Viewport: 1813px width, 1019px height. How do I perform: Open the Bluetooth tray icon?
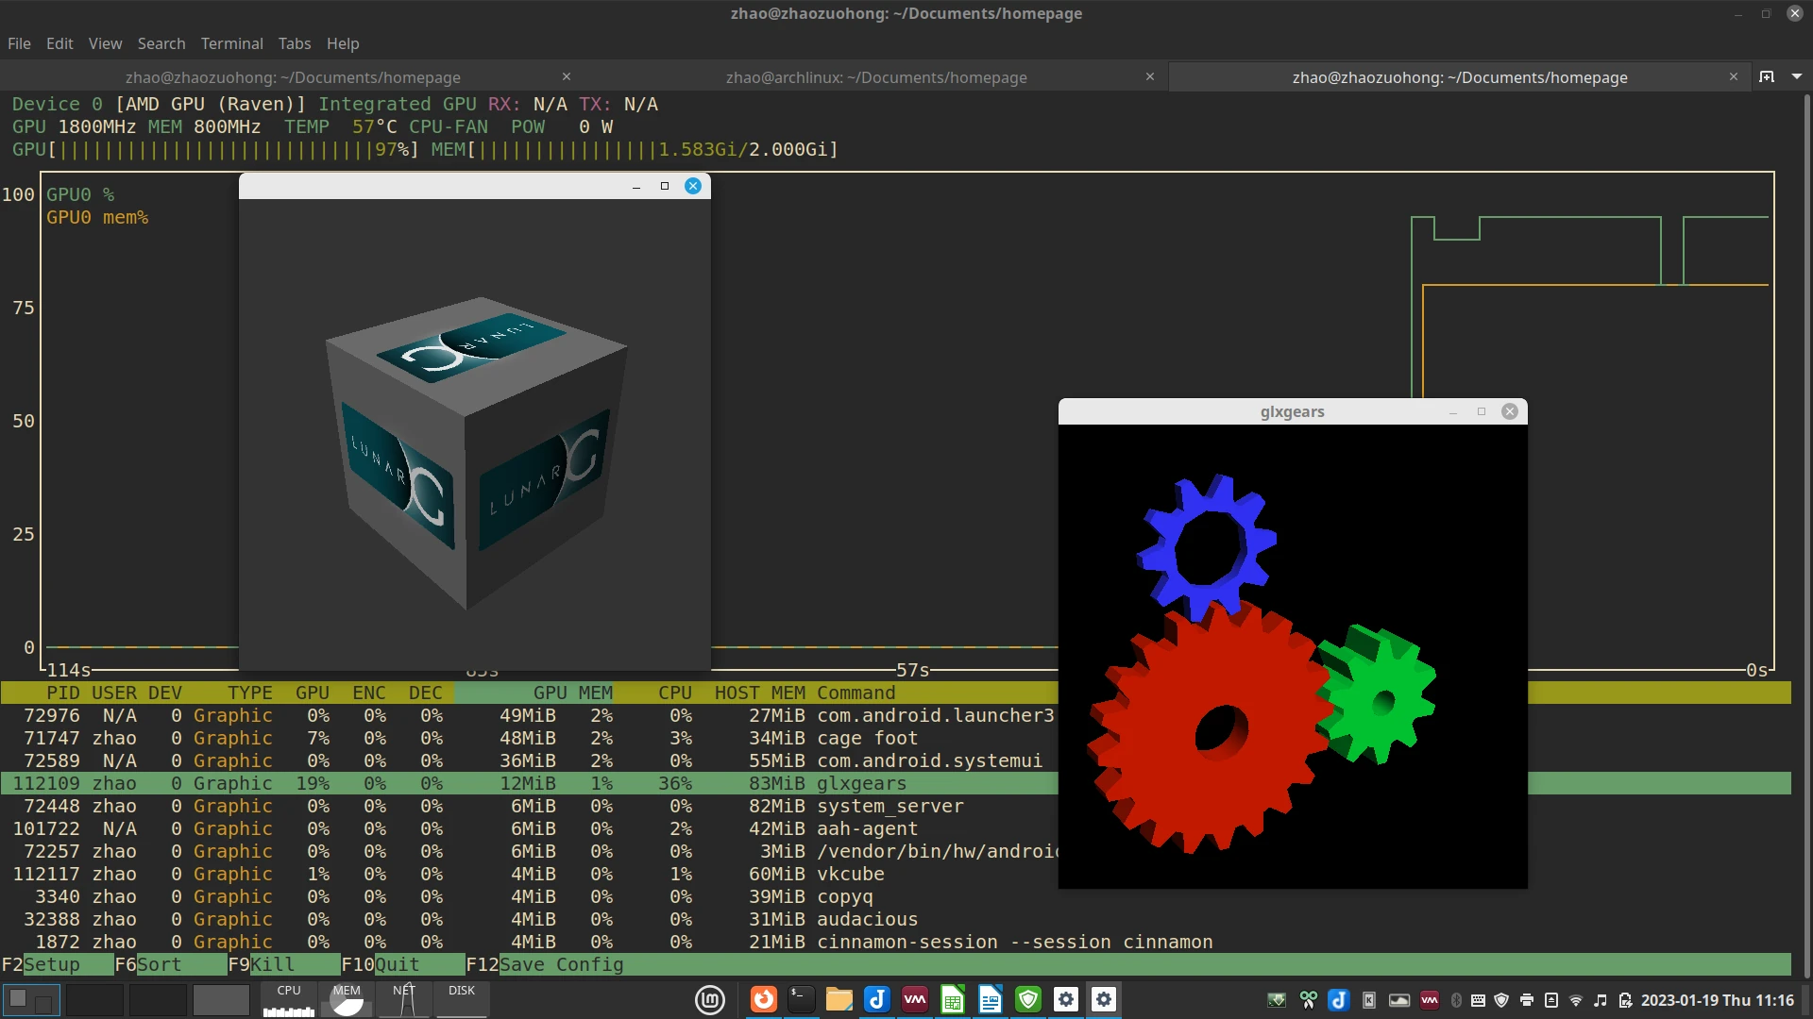(1456, 1000)
